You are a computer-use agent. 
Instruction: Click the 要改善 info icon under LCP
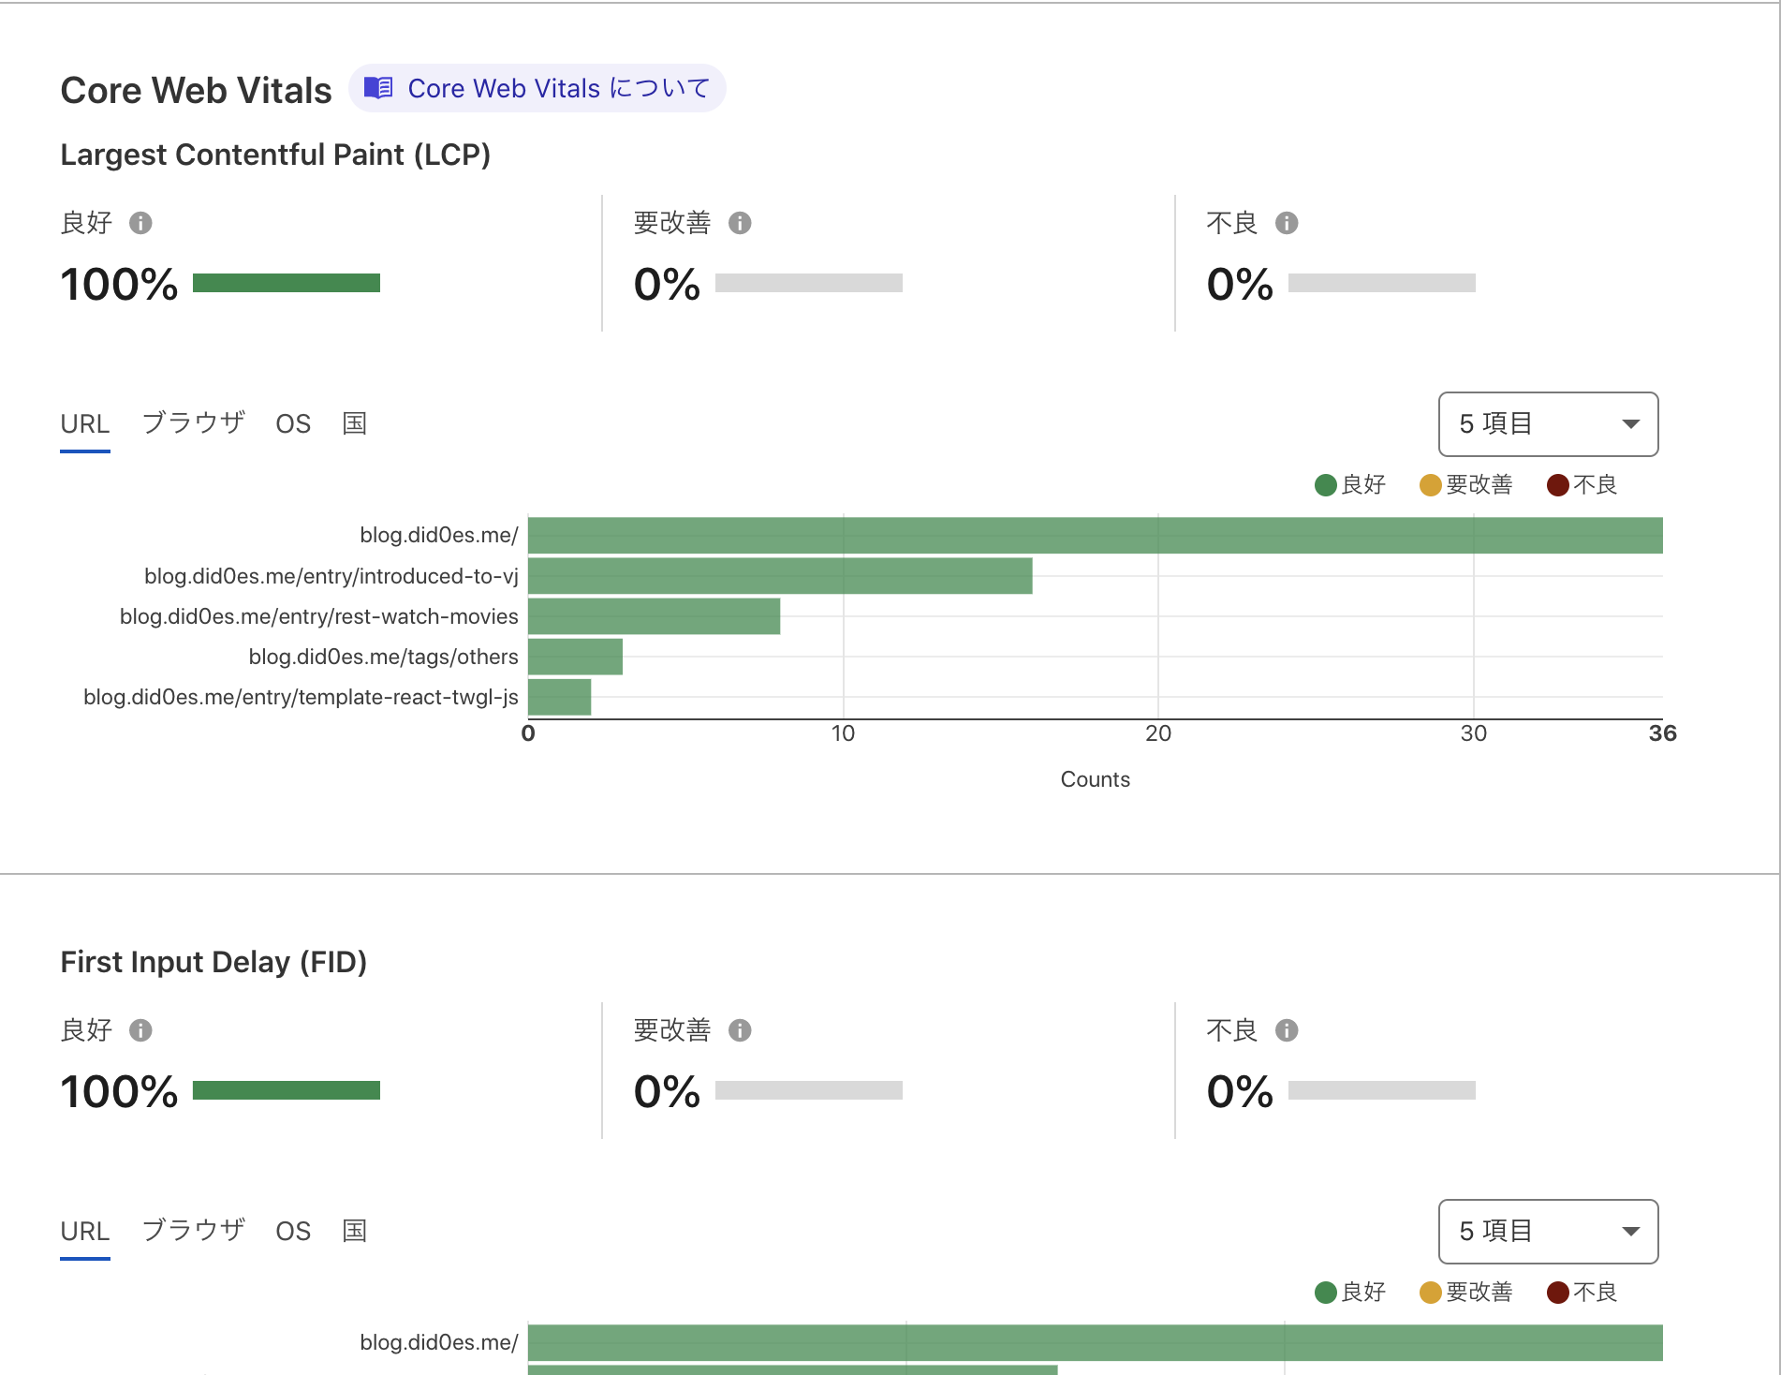742,223
